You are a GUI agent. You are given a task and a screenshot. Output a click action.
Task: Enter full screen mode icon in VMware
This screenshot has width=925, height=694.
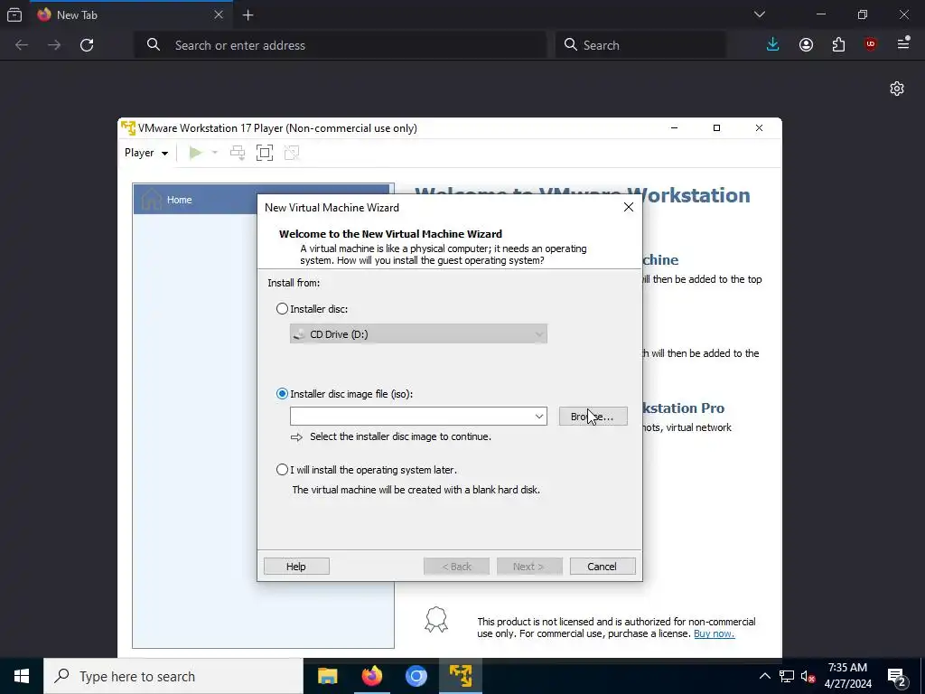(x=265, y=153)
